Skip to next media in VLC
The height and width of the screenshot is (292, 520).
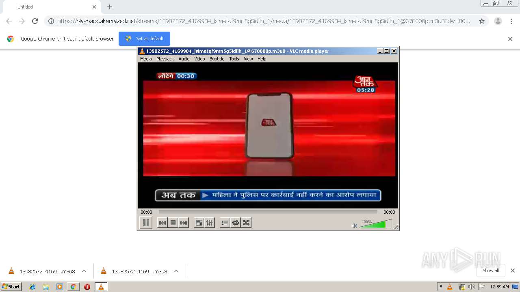point(184,223)
